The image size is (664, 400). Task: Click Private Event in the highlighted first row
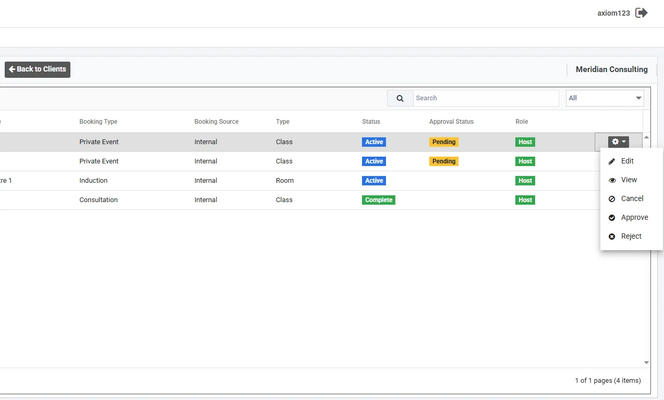click(x=99, y=142)
